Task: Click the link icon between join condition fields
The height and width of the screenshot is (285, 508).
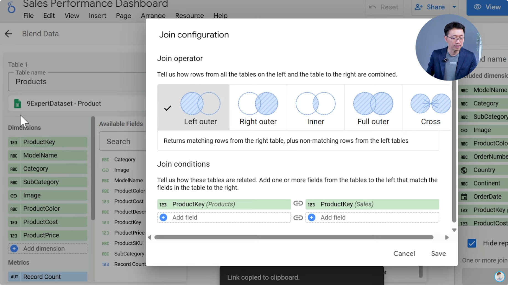Action: point(298,204)
